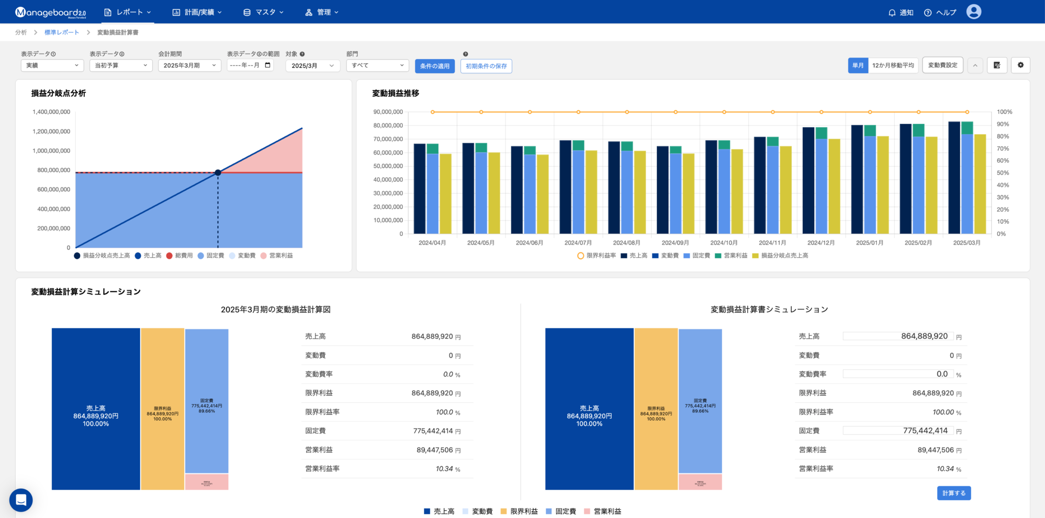The width and height of the screenshot is (1045, 518).
Task: Toggle 営業利益 legend in 変動損益推移 chart
Action: 731,256
